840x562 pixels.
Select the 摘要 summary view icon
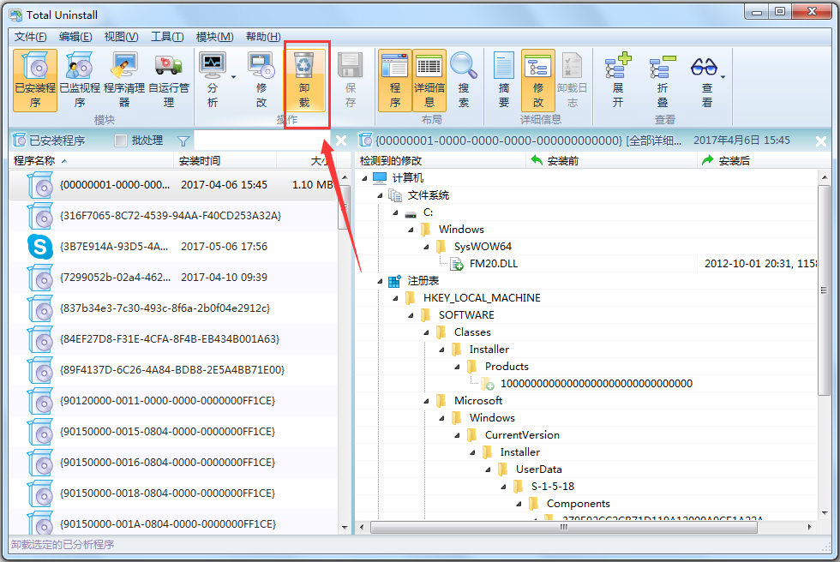pyautogui.click(x=504, y=65)
